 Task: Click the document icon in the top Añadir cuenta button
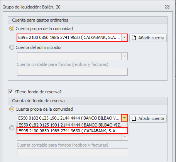pyautogui.click(x=134, y=38)
